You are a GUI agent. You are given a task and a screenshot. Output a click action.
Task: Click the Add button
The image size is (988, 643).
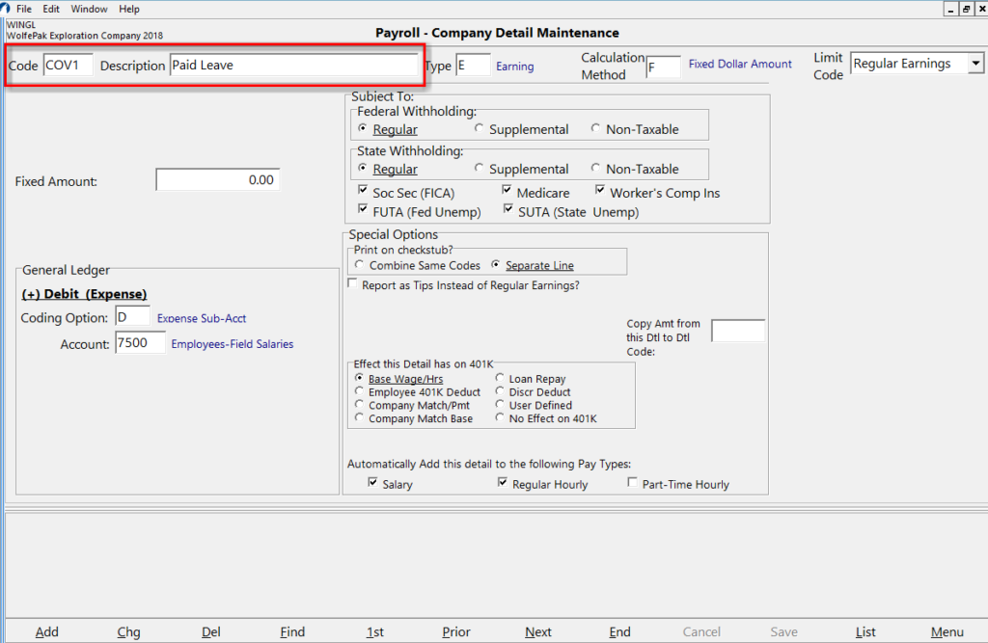tap(46, 631)
